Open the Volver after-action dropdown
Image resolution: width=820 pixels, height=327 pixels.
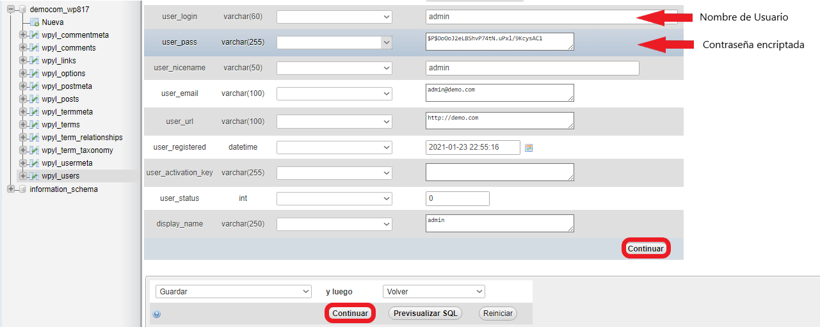pyautogui.click(x=433, y=292)
